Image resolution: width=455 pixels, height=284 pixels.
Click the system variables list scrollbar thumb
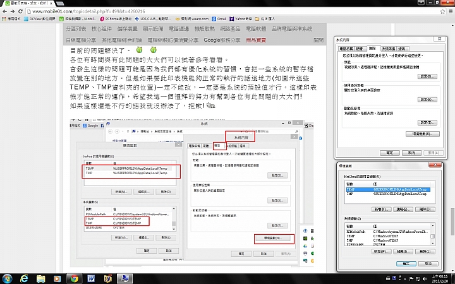point(433,236)
